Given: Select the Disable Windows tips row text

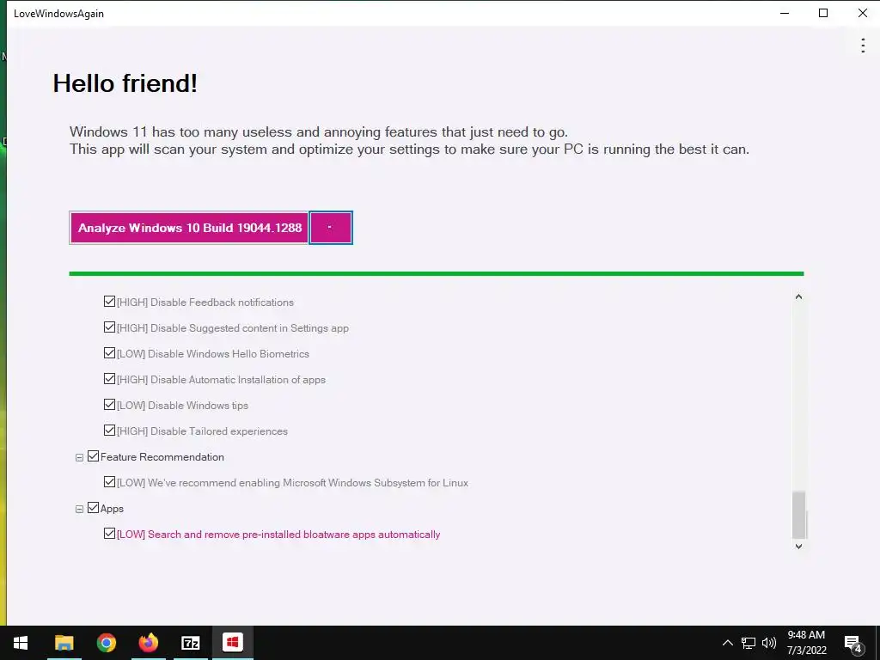Looking at the screenshot, I should pyautogui.click(x=182, y=406).
